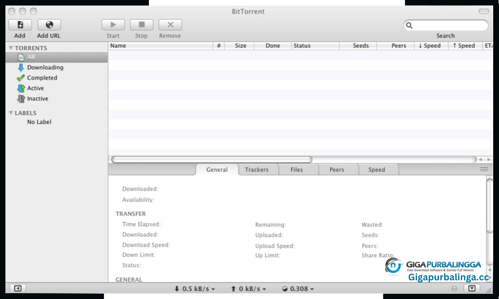Click the network status icon in status bar

[x=454, y=289]
